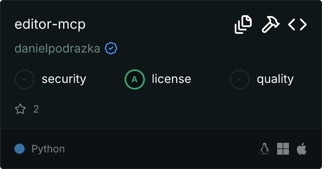Click the star count number 2
322x169 pixels.
point(36,109)
